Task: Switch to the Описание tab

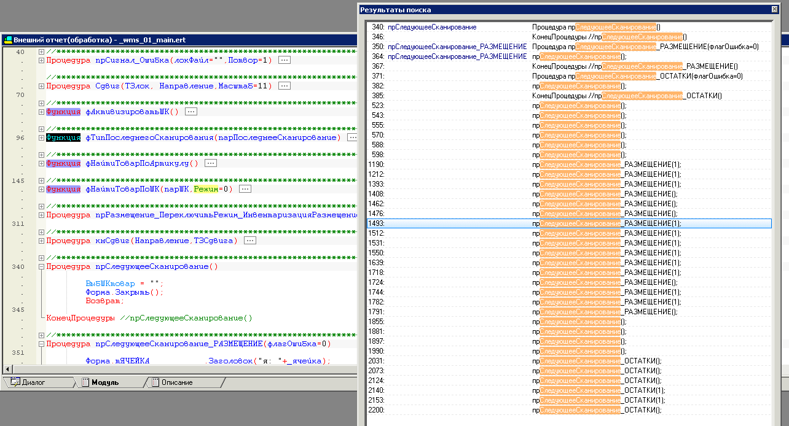Action: [x=176, y=382]
